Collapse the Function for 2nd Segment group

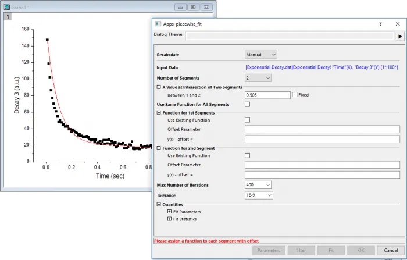159,148
